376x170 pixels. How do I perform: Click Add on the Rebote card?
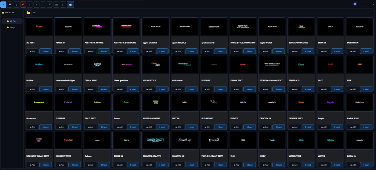point(91,165)
